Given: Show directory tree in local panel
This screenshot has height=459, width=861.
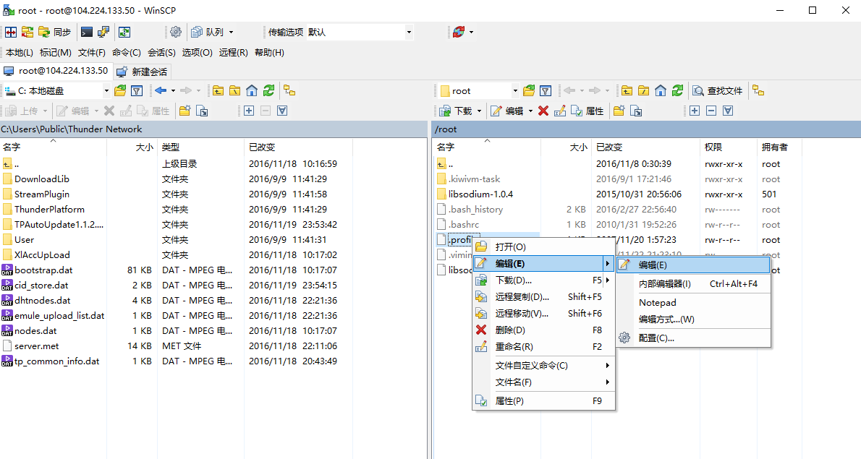Looking at the screenshot, I should pyautogui.click(x=289, y=90).
